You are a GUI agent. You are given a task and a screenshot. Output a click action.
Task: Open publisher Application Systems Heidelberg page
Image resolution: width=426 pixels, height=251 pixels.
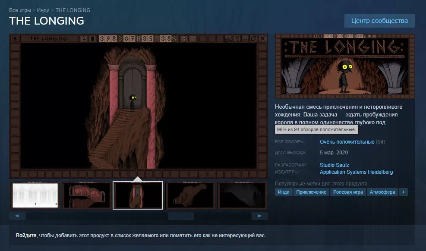(x=356, y=172)
